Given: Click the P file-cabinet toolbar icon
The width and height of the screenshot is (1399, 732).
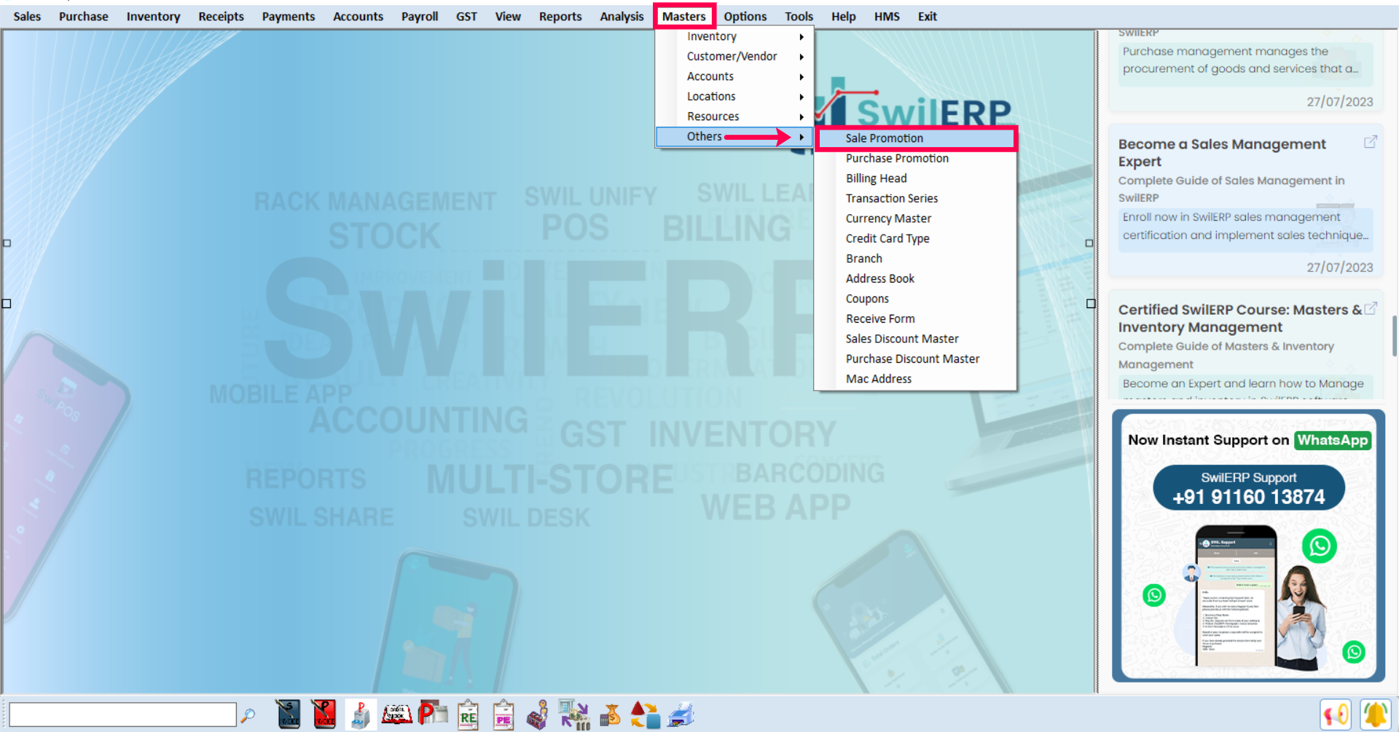Looking at the screenshot, I should click(x=360, y=715).
